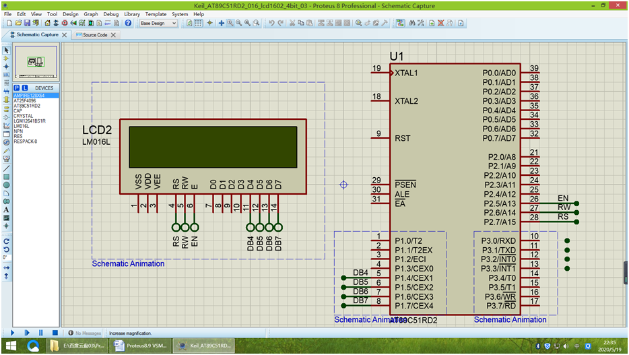Select the 2D line graphics tool
Screen dimensions: 629x355
coord(7,168)
